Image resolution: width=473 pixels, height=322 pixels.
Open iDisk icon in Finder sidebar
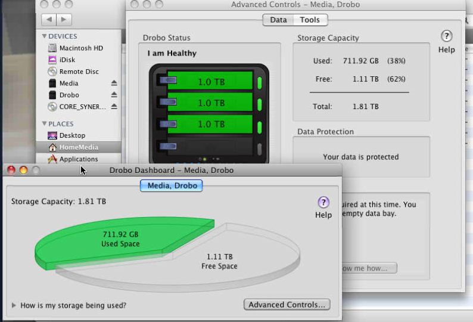pos(52,60)
